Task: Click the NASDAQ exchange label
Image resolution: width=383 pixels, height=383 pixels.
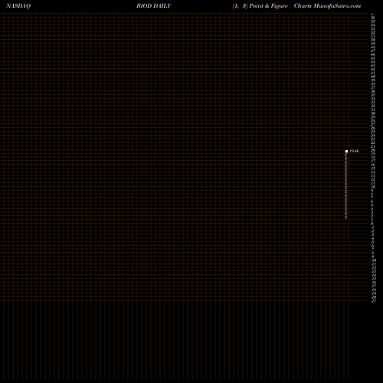Action: [x=18, y=6]
